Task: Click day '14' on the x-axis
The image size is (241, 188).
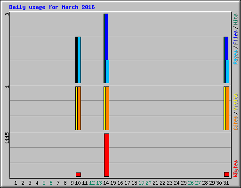Action: [x=106, y=183]
